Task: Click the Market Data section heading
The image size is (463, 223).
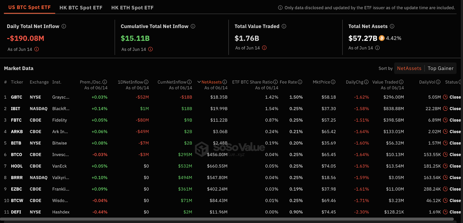Action: point(19,68)
